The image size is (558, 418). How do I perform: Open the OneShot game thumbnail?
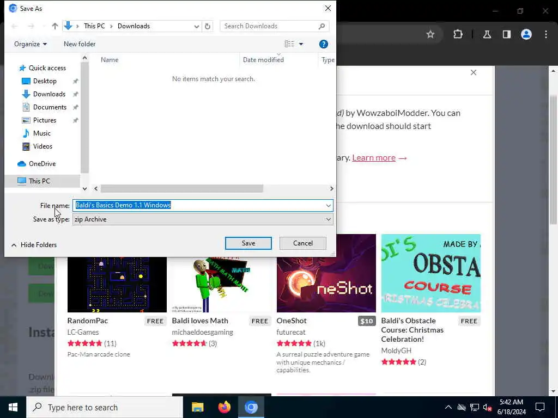tap(326, 273)
